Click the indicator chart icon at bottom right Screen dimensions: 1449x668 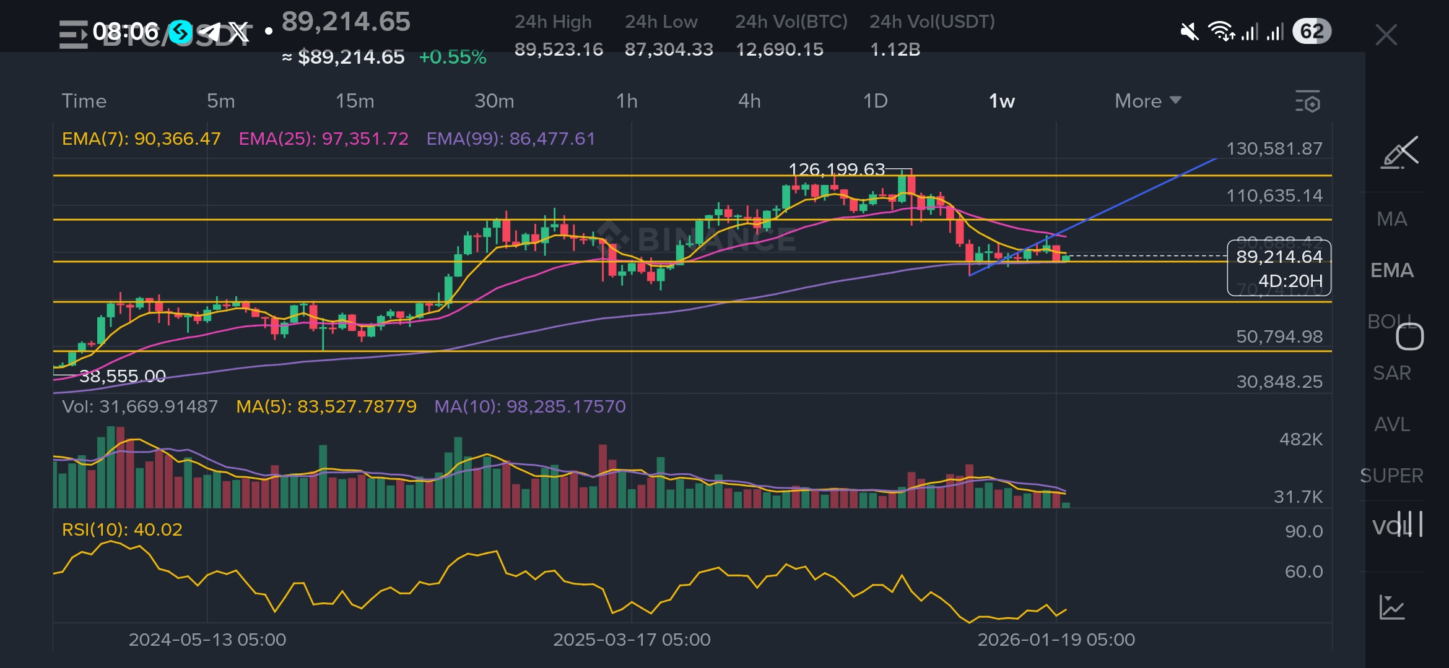(1392, 607)
